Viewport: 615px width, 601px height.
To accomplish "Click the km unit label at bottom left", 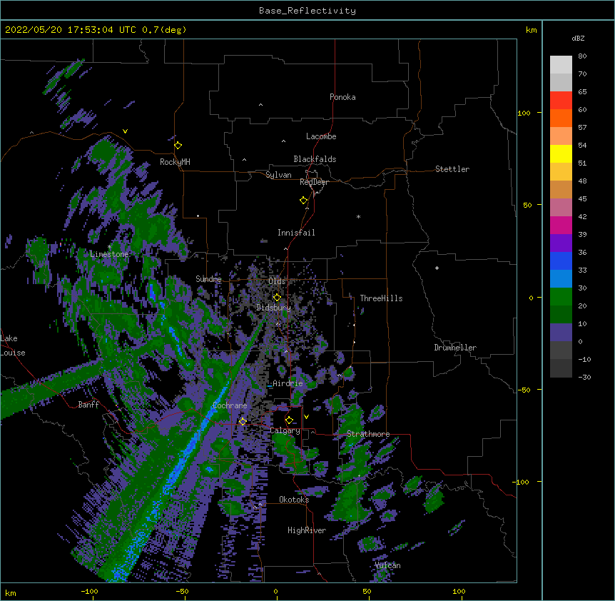I will pyautogui.click(x=11, y=593).
